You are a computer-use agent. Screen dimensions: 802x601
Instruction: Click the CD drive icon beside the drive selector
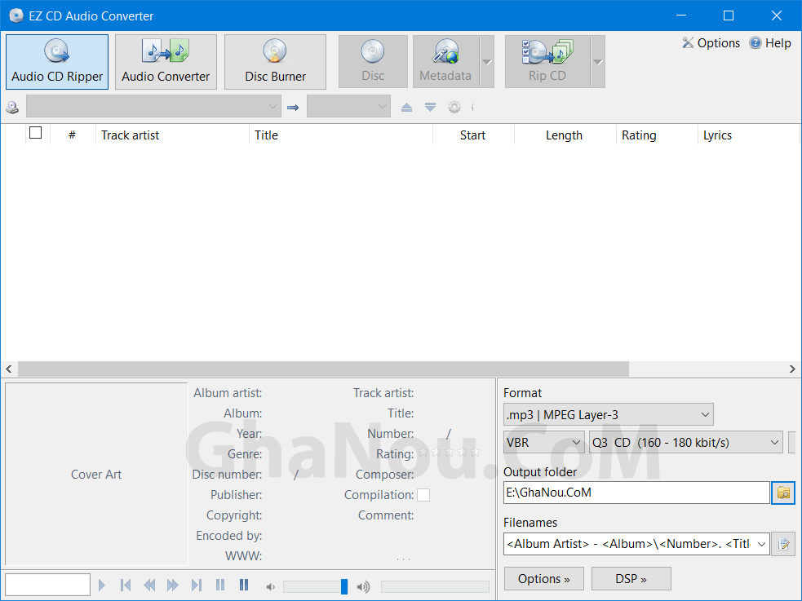tap(12, 108)
